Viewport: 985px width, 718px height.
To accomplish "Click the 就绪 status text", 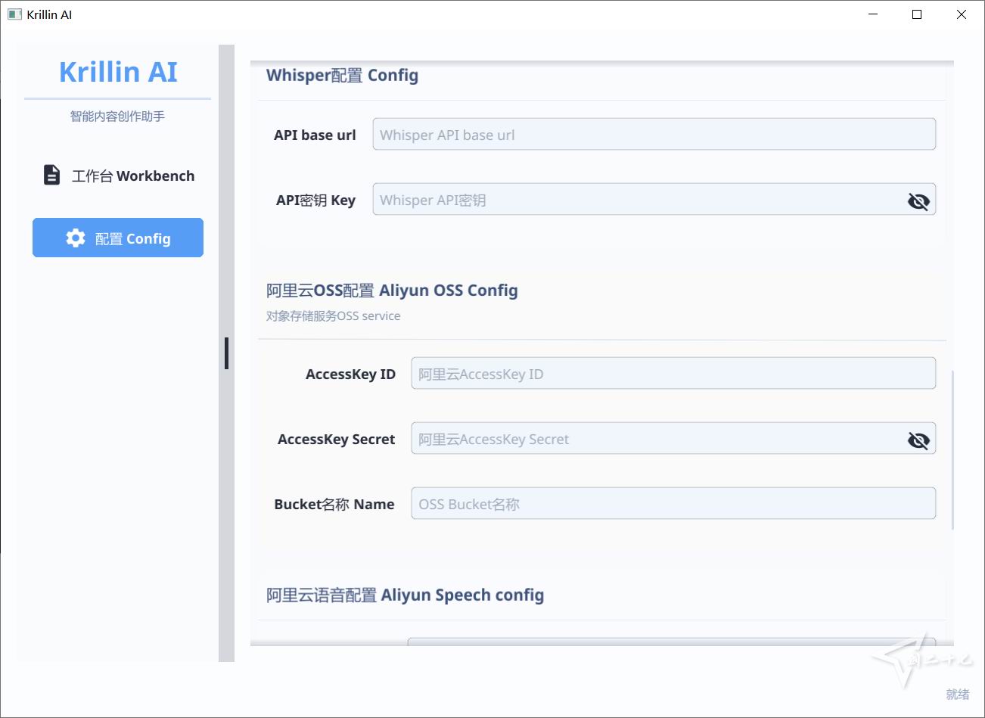I will [x=957, y=694].
